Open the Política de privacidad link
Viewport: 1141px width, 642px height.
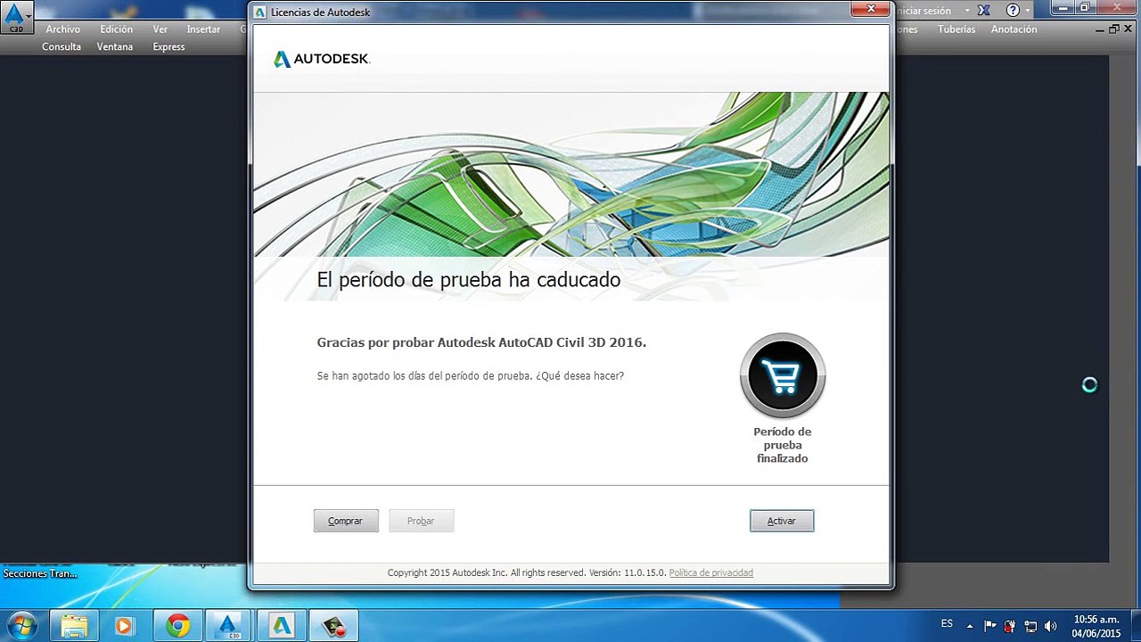(x=710, y=572)
